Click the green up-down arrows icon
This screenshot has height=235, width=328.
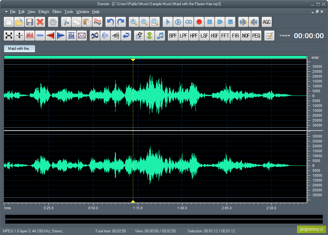pos(150,36)
